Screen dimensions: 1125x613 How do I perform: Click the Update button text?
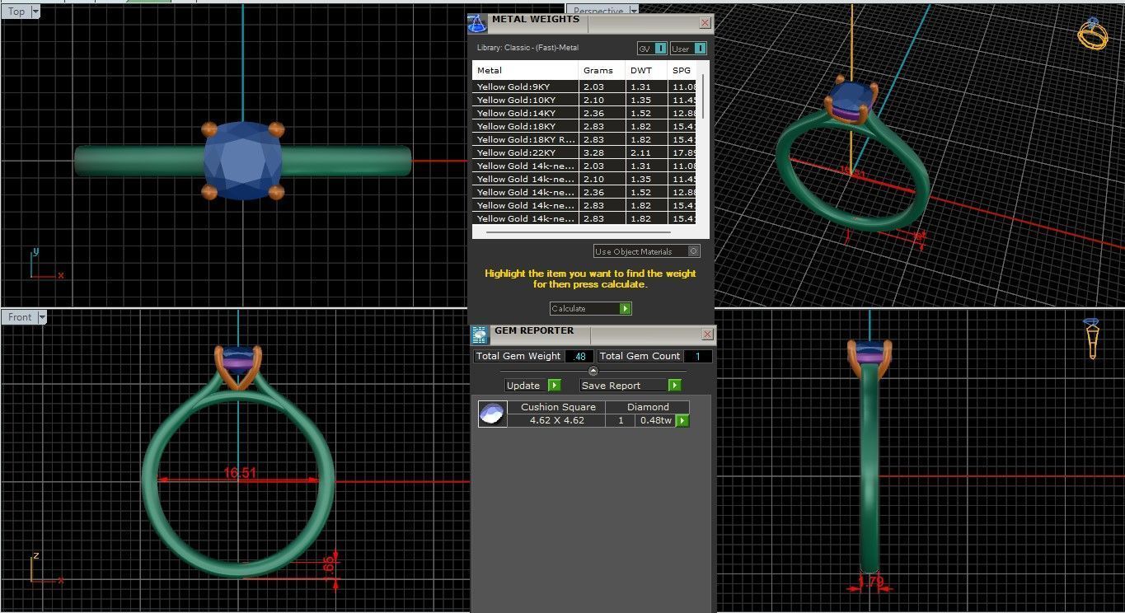[x=523, y=385]
